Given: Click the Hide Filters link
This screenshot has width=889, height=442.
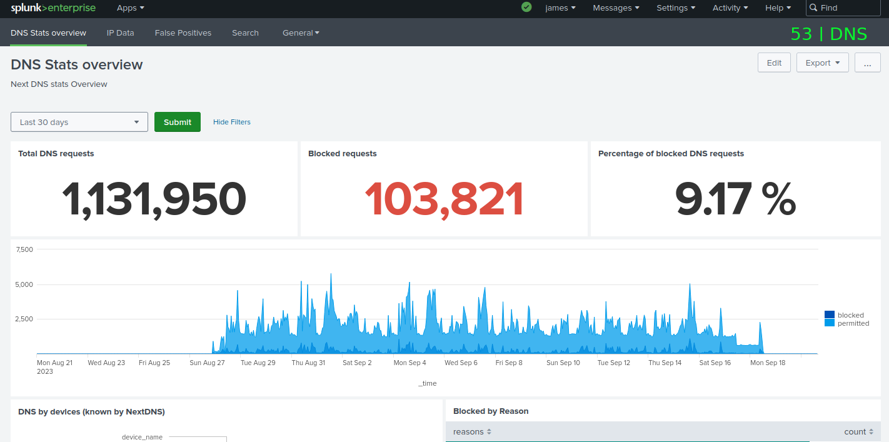Looking at the screenshot, I should click(232, 122).
